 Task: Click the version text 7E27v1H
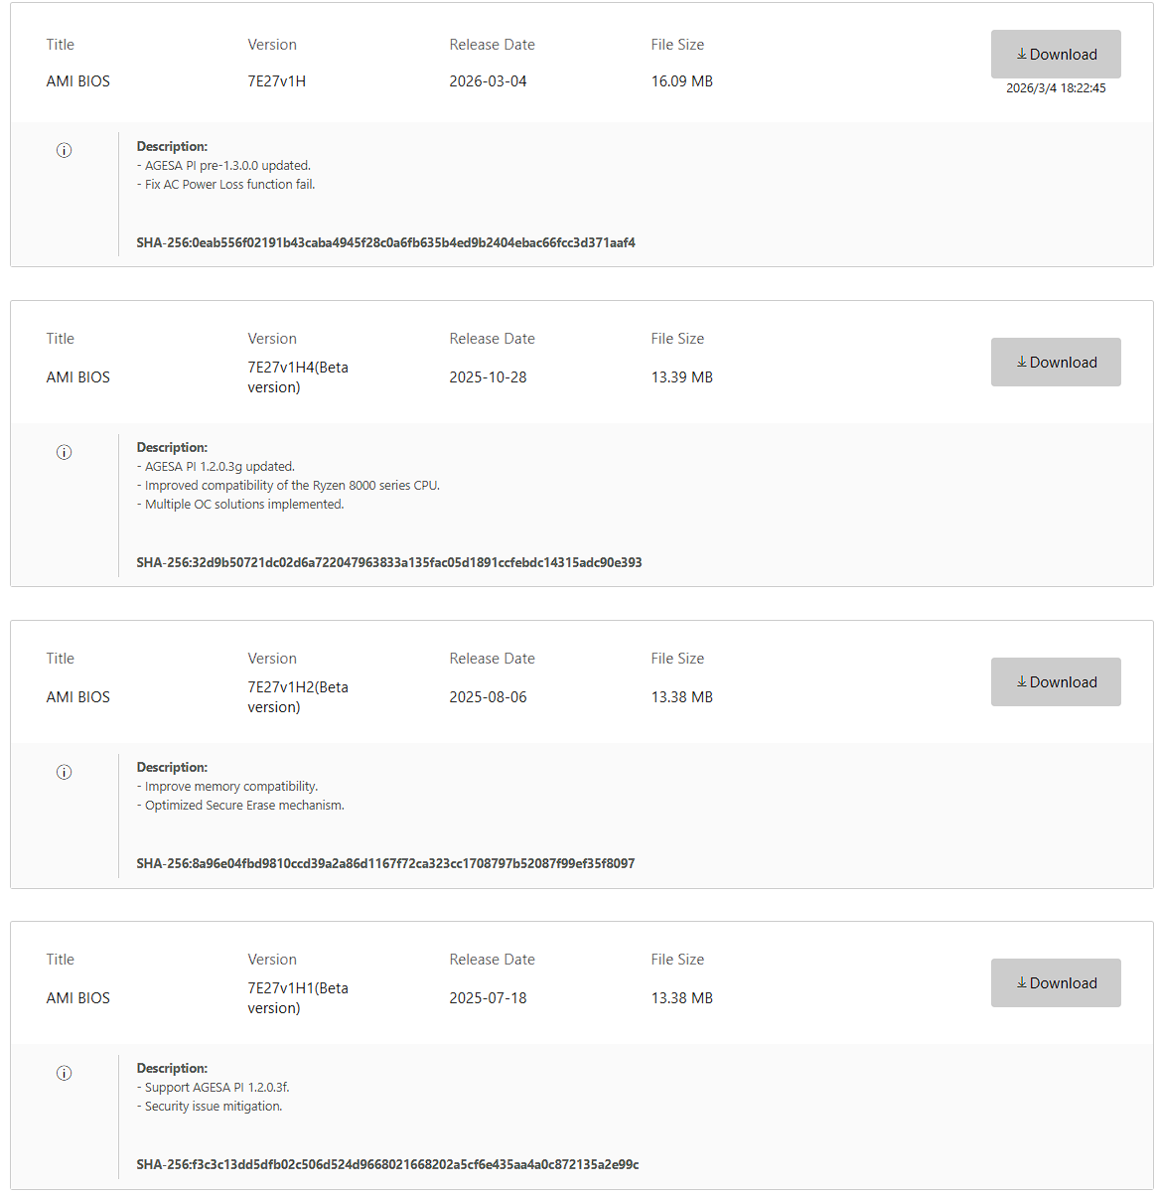tap(277, 81)
